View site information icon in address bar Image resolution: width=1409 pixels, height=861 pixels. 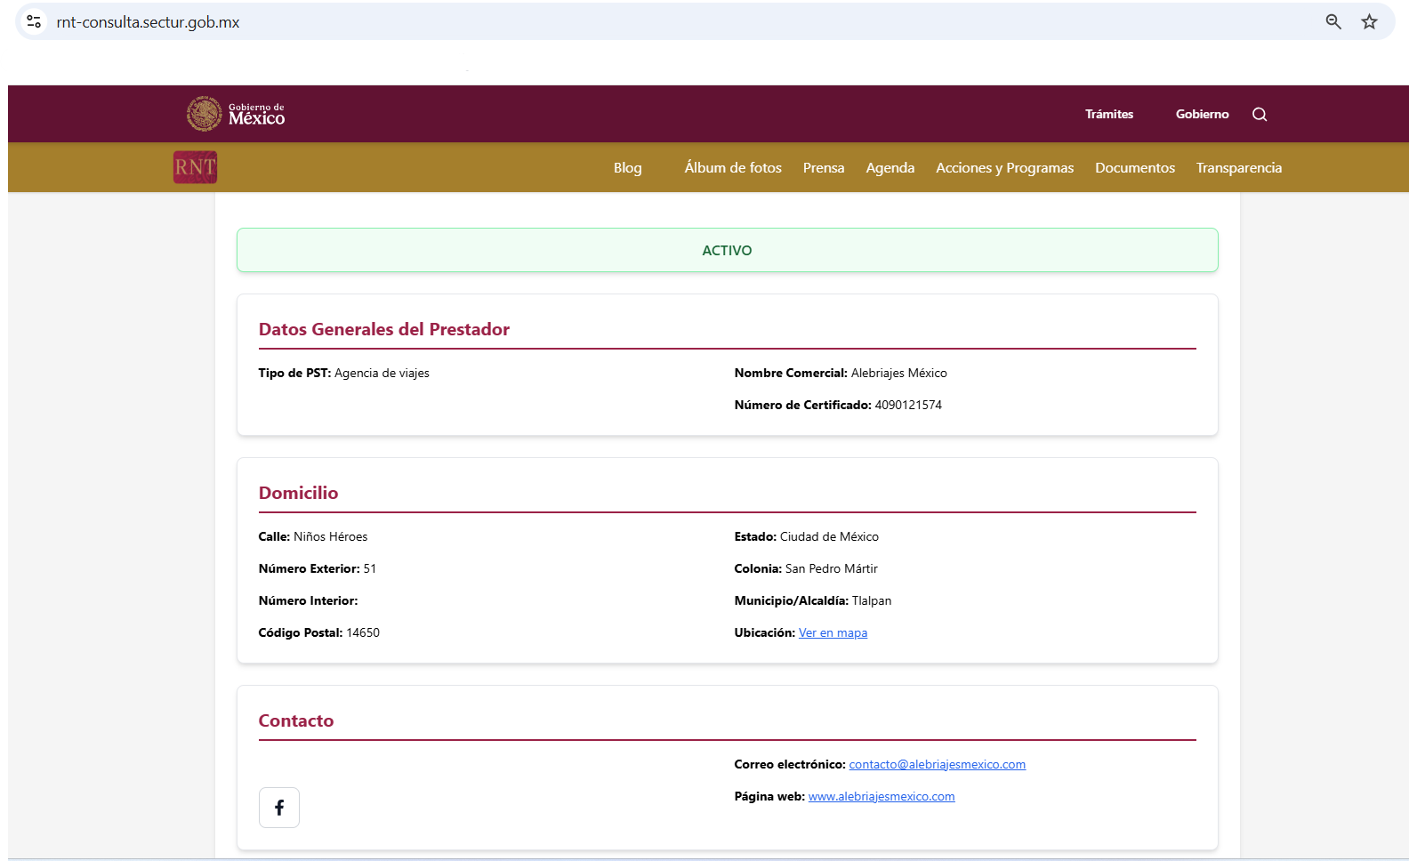34,22
